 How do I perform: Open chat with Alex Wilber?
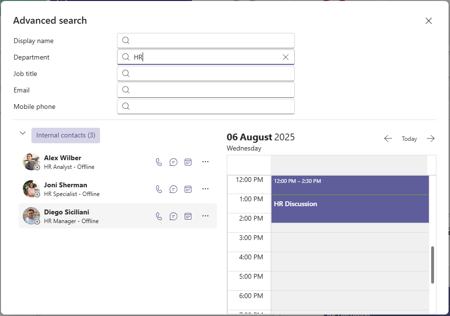(x=174, y=162)
